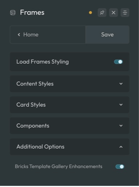Expand Card Styles using its chevron arrow
139x187 pixels.
coord(121,105)
